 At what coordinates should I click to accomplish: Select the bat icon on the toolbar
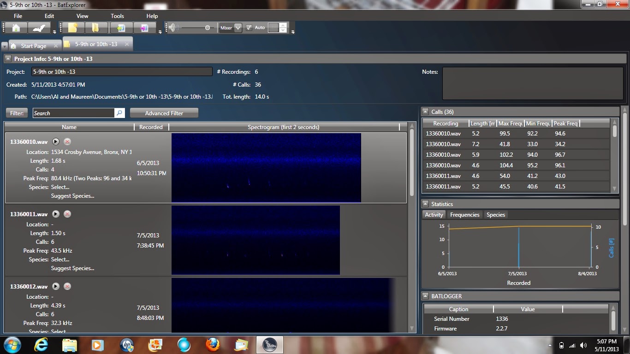point(39,27)
